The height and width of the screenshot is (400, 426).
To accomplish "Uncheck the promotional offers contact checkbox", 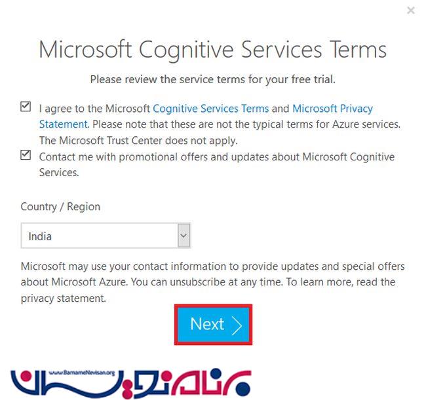I will tap(26, 155).
